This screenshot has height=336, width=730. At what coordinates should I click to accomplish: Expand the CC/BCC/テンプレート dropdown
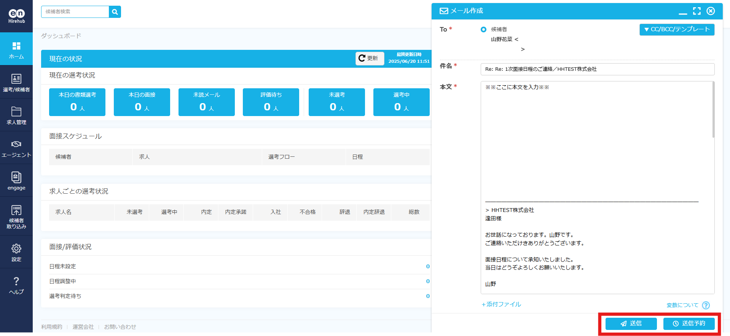coord(677,29)
